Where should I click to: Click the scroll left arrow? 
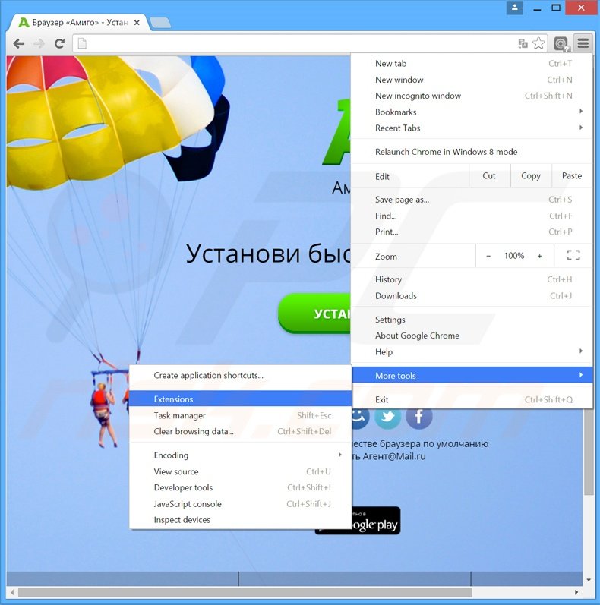tap(12, 592)
